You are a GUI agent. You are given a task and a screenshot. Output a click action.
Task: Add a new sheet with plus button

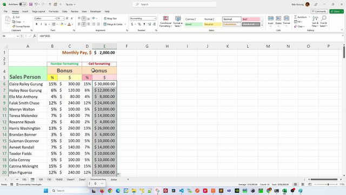[x=128, y=179]
